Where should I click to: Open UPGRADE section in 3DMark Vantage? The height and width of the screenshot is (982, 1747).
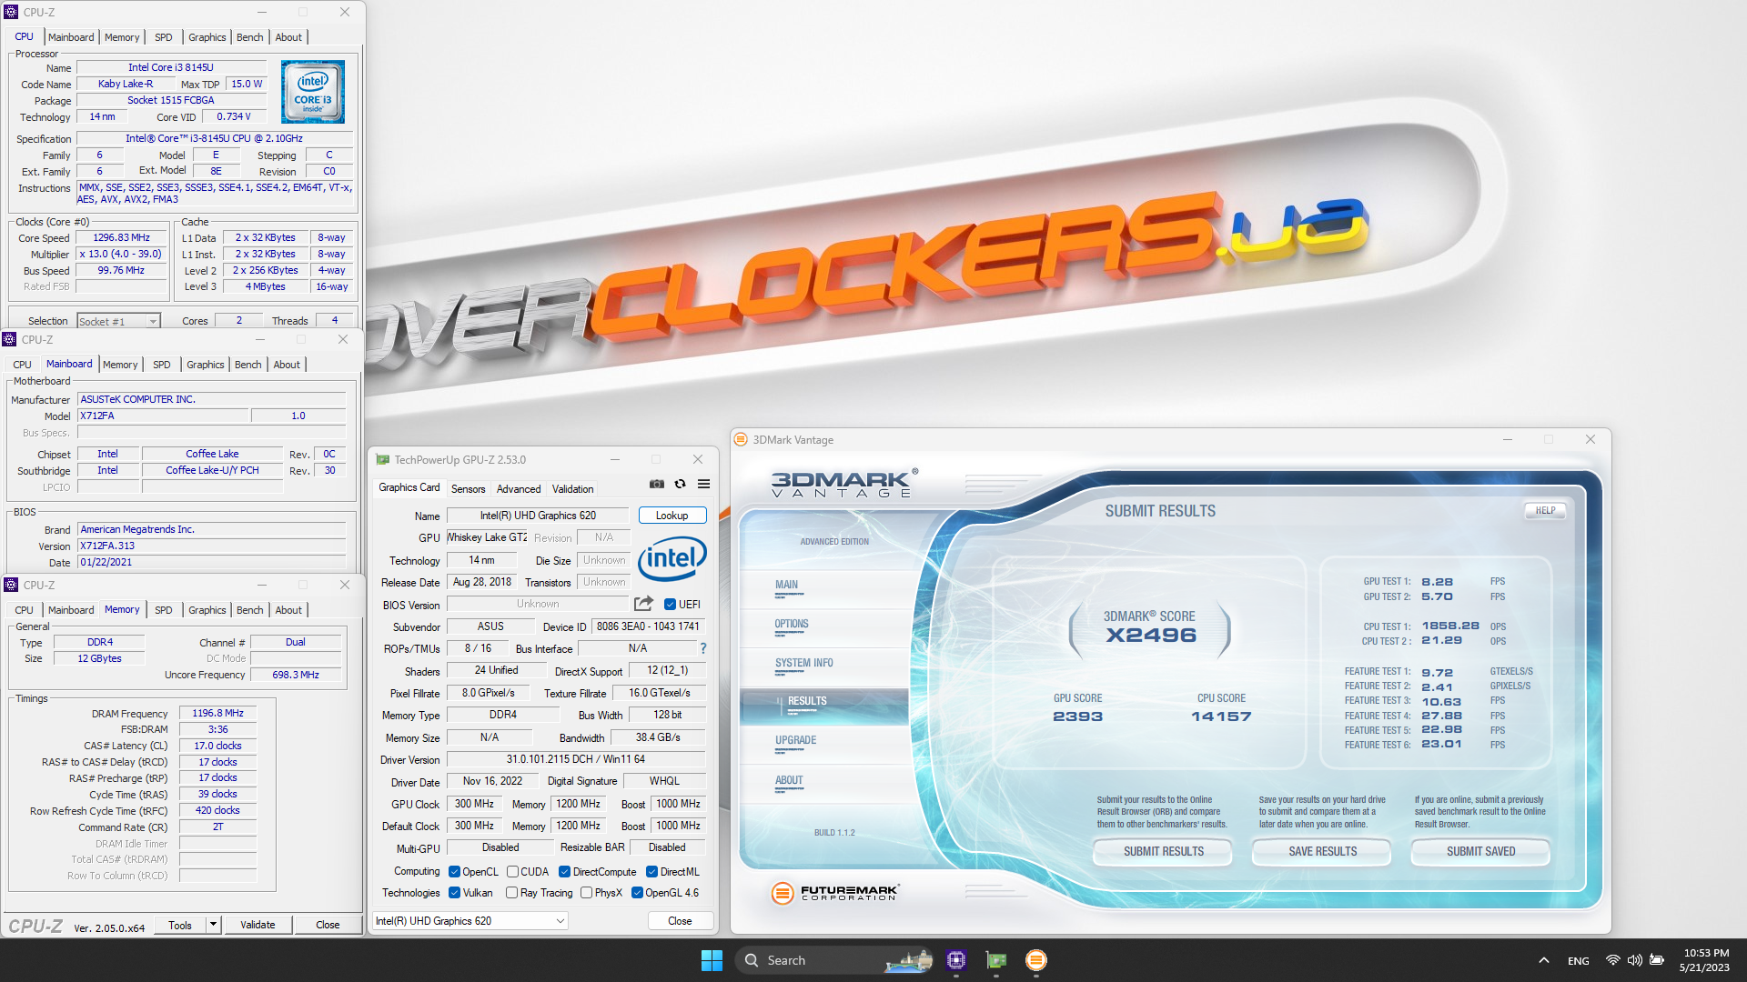click(x=796, y=741)
